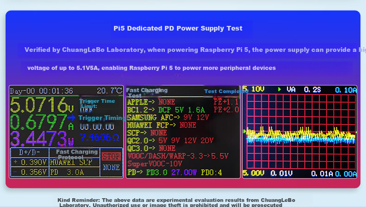366x207 pixels.
Task: Click the 0.10A upper current scale
Action: [x=346, y=90]
